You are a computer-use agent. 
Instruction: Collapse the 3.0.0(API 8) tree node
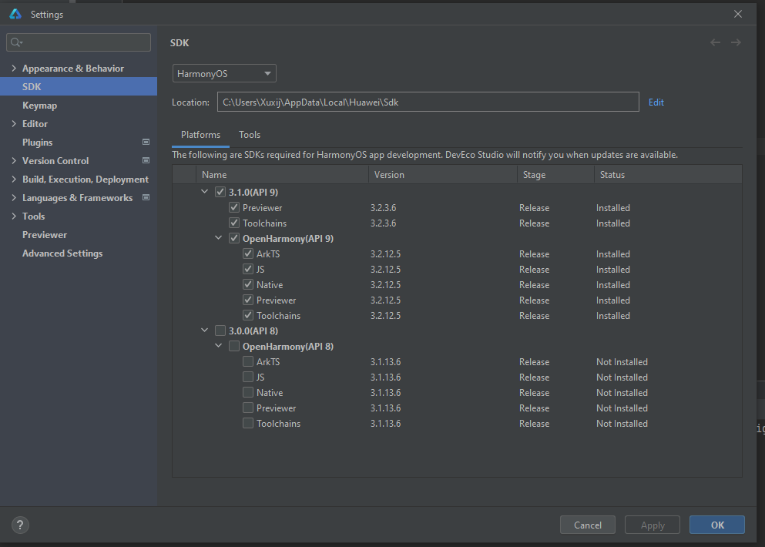tap(204, 331)
